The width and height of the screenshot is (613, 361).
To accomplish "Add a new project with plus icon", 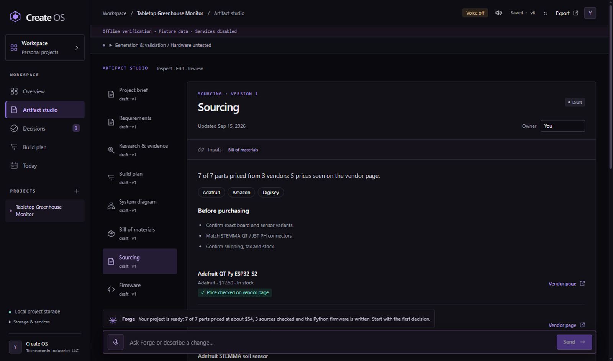I will (x=77, y=191).
